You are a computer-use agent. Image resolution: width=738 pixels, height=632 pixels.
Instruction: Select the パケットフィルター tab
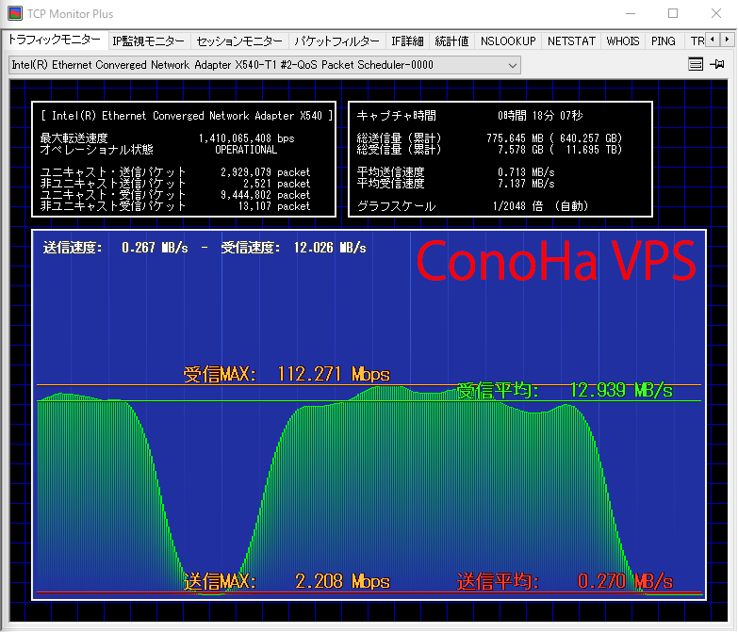pyautogui.click(x=336, y=41)
